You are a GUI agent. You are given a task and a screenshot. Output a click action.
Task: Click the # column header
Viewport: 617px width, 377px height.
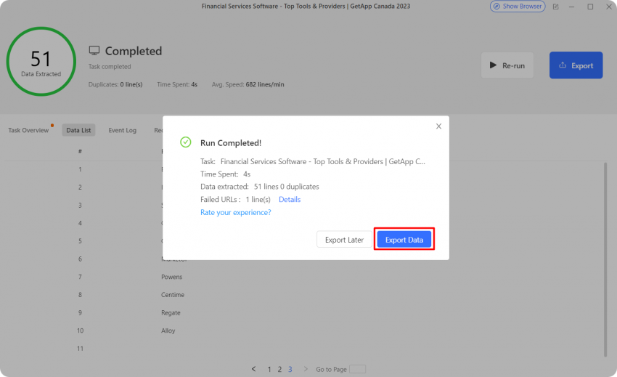(x=80, y=151)
